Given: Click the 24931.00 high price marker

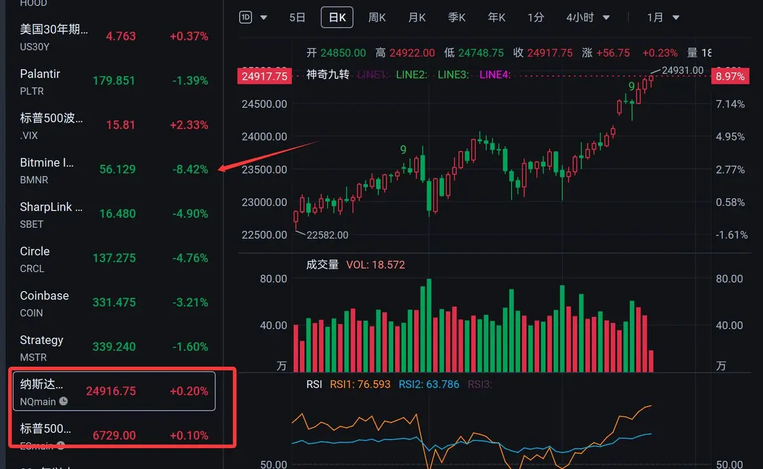Looking at the screenshot, I should pyautogui.click(x=682, y=70).
